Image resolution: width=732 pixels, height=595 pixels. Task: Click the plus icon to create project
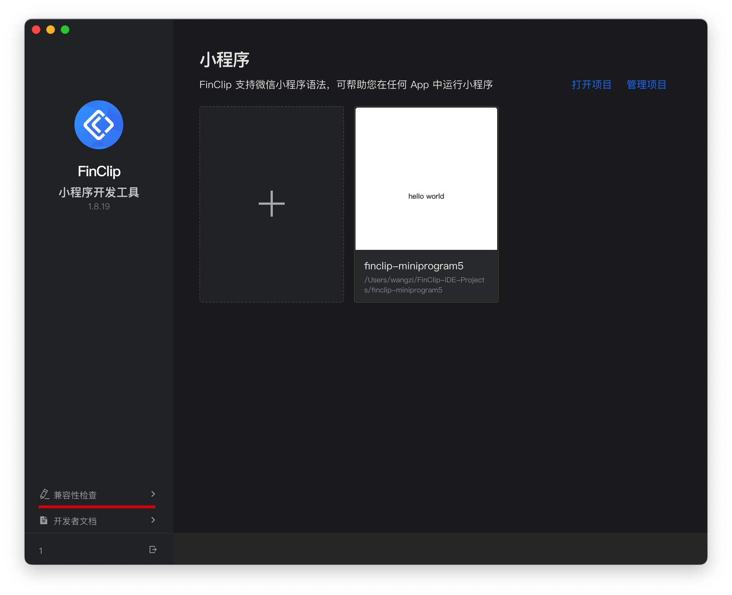(271, 204)
